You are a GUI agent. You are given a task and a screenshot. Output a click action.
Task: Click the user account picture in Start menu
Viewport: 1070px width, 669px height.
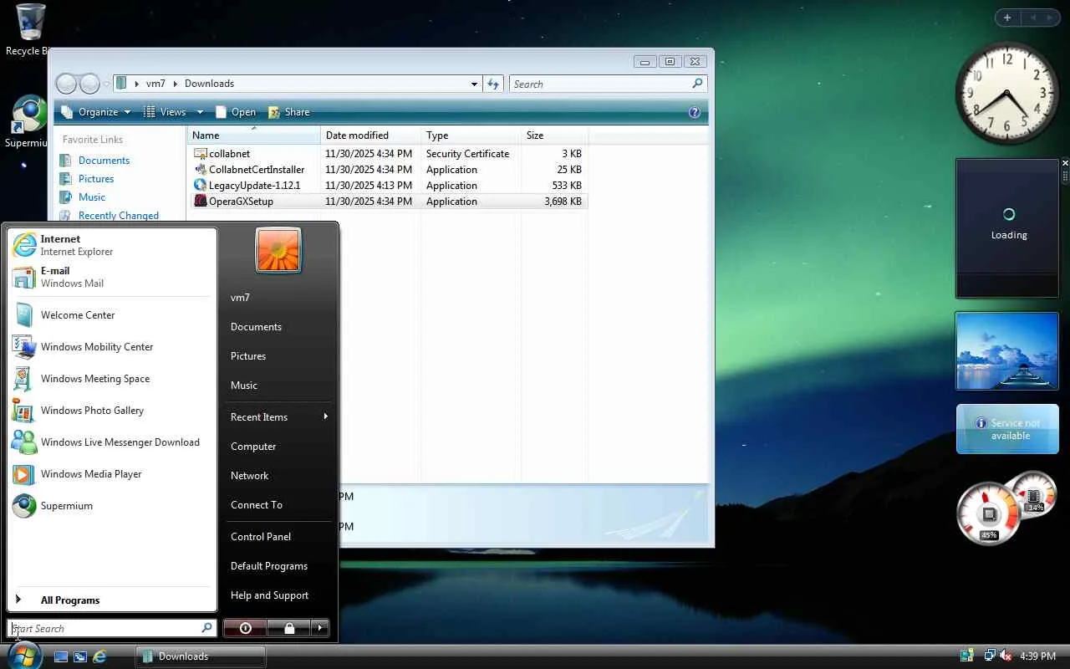click(278, 250)
